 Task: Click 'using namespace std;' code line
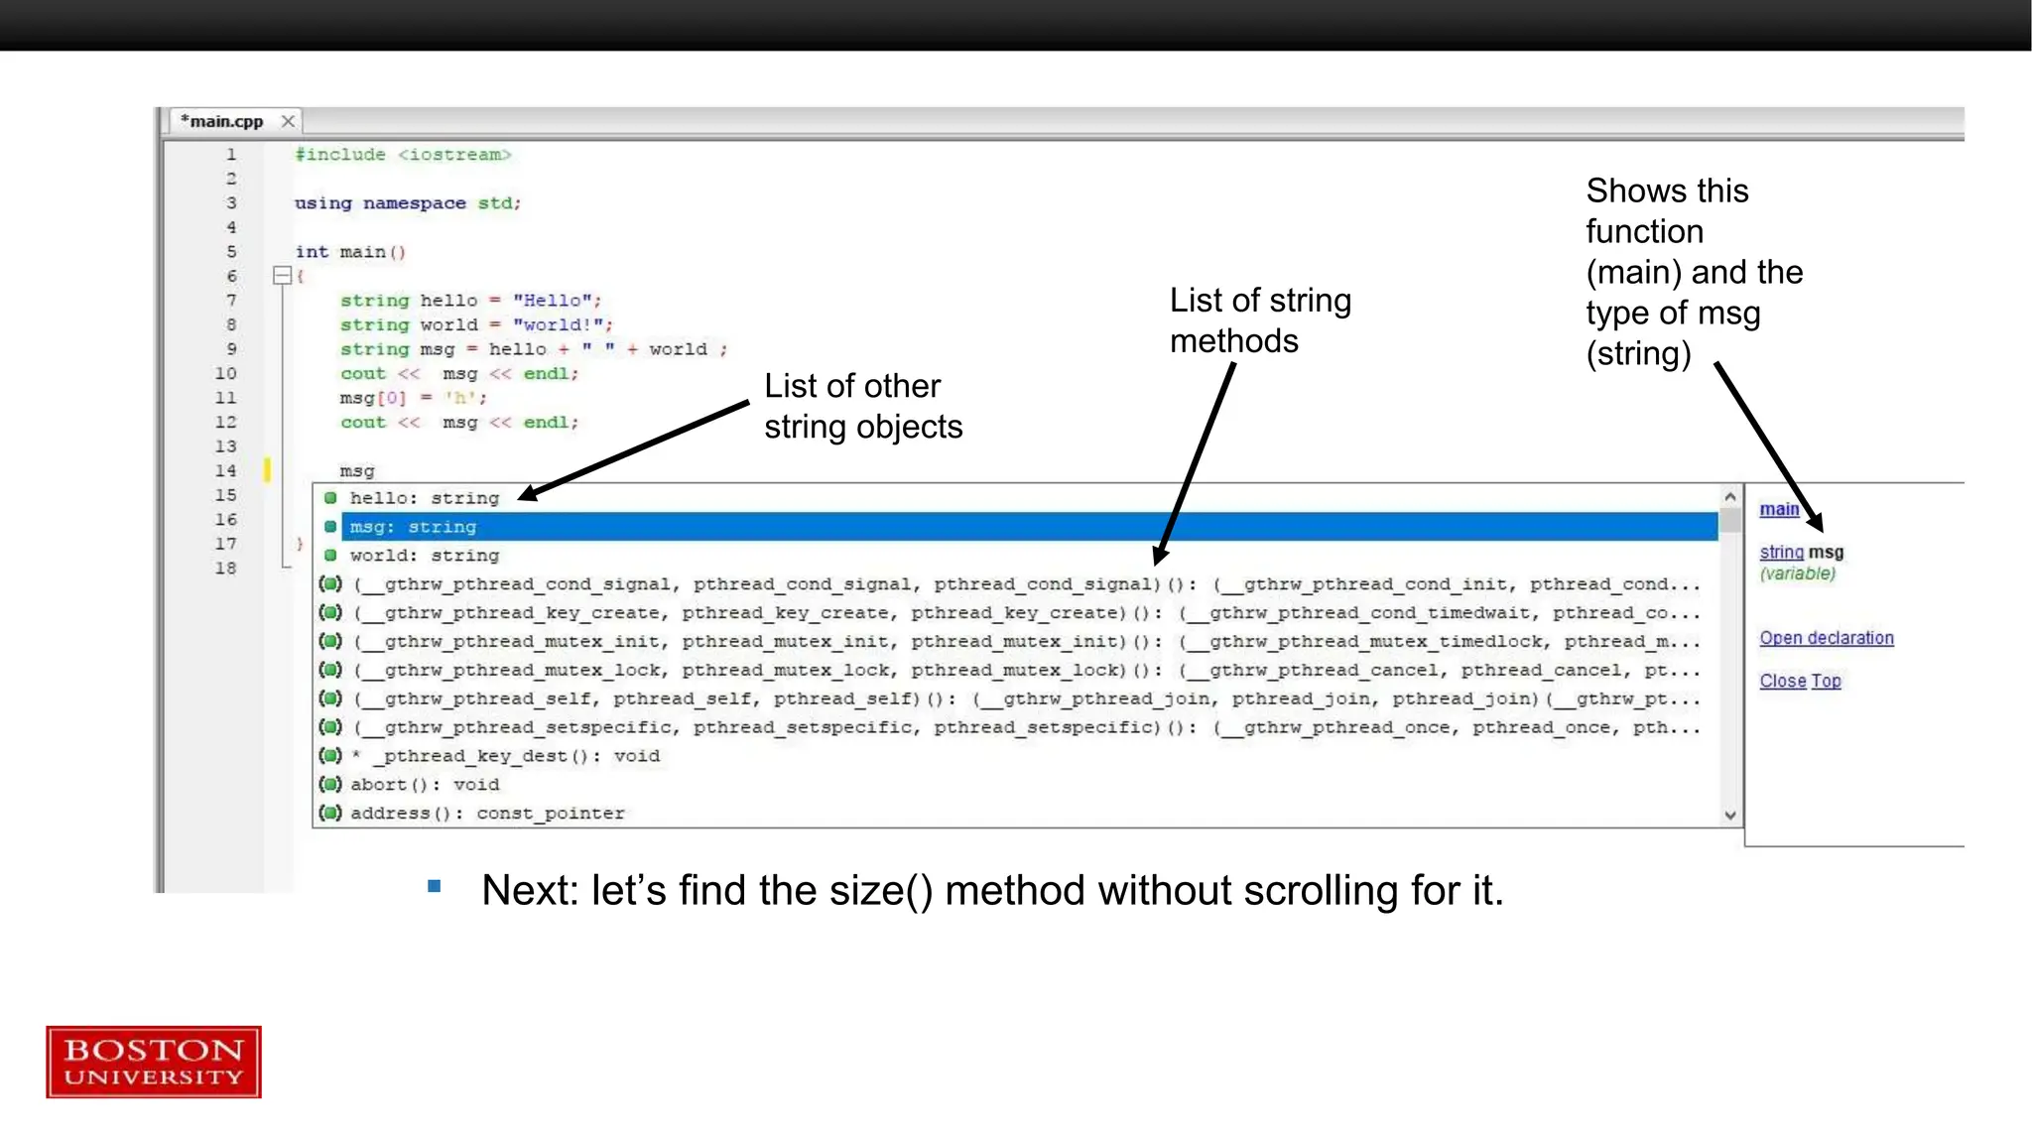tap(408, 202)
